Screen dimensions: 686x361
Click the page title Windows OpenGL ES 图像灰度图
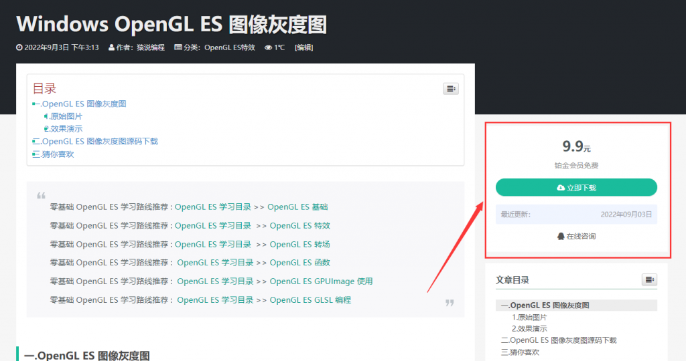click(x=171, y=25)
